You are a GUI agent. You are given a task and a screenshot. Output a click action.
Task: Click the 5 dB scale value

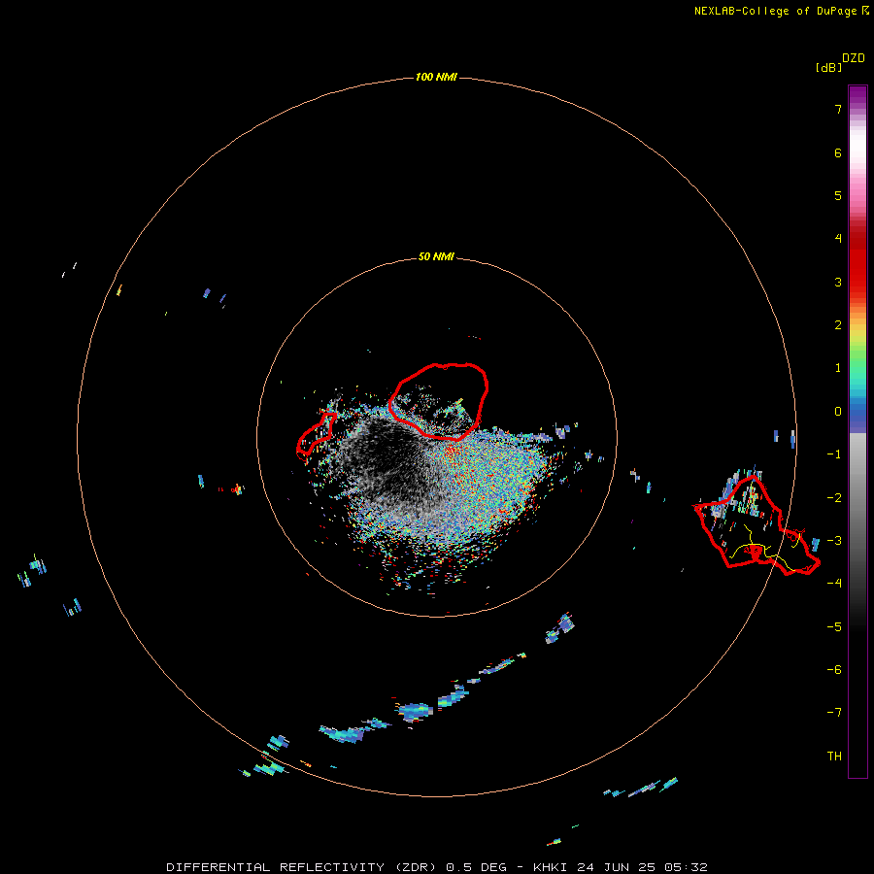(838, 195)
